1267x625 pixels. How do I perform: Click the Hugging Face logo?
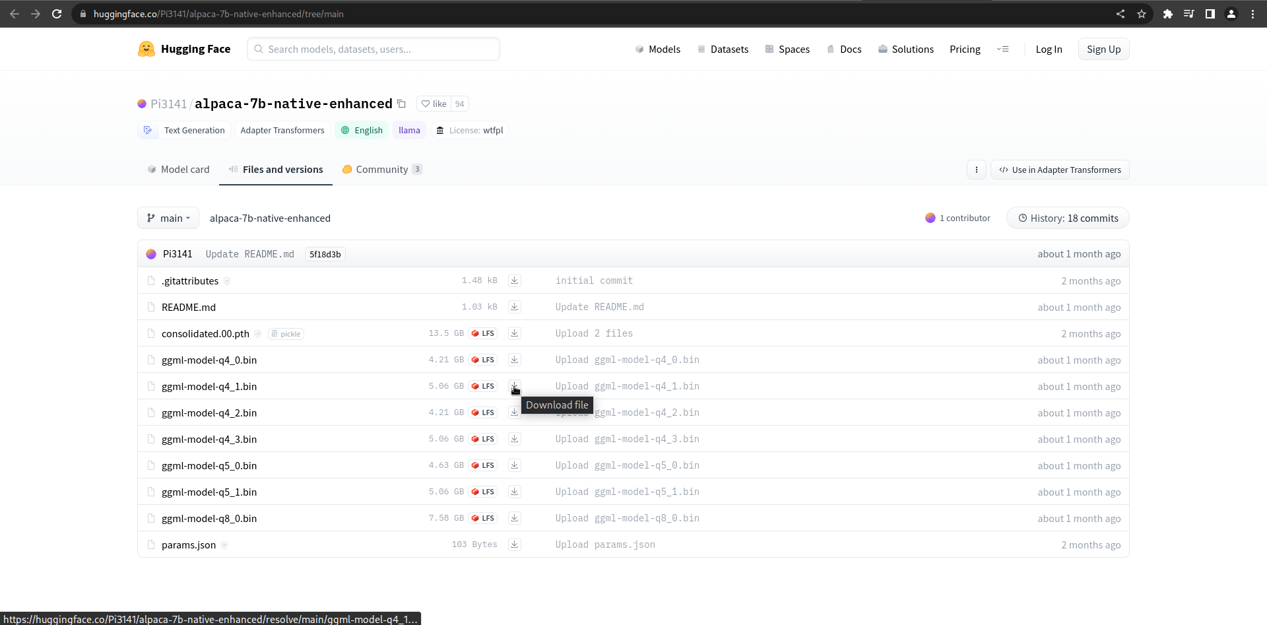pyautogui.click(x=184, y=49)
